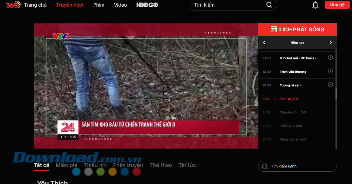Switch to the Miễn phí tab
Image resolution: width=352 pixels, height=184 pixels.
tap(67, 165)
